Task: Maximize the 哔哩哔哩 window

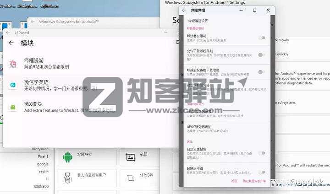Action: [x=254, y=10]
